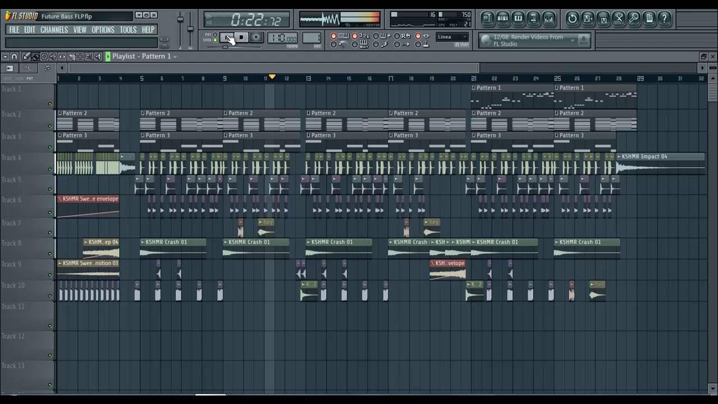Select the Slip tool in playlist toolbar
This screenshot has width=718, height=404.
coord(62,57)
